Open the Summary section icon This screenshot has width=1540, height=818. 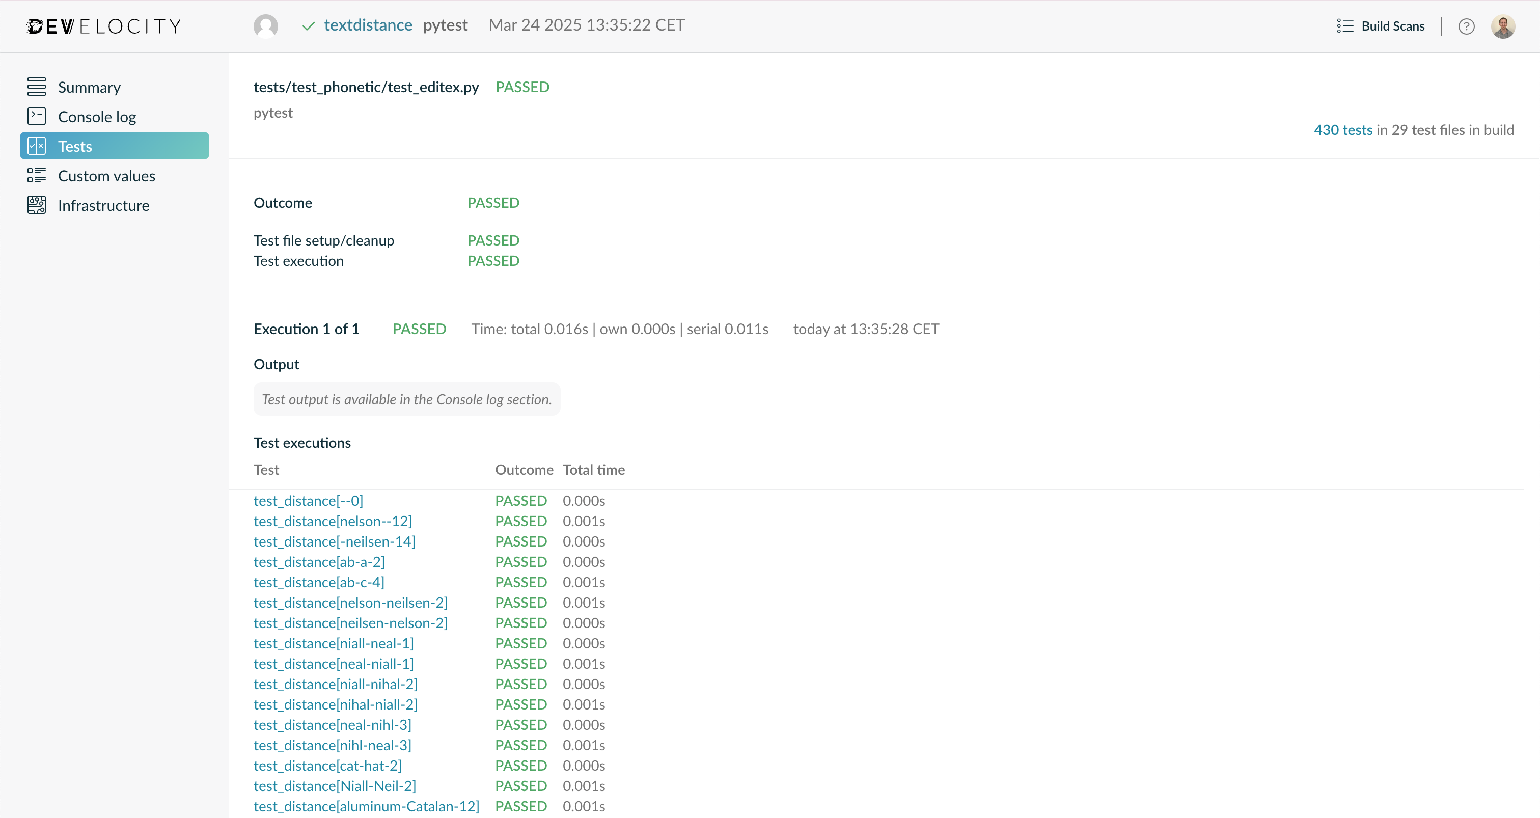pos(37,86)
